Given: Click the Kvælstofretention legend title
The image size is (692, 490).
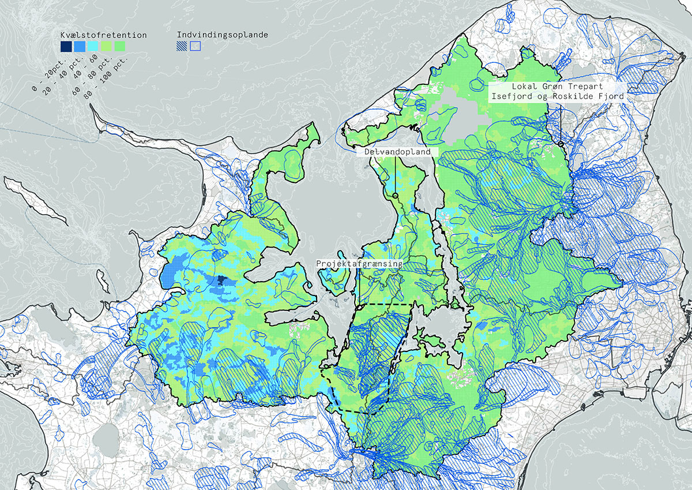Looking at the screenshot, I should tap(103, 35).
